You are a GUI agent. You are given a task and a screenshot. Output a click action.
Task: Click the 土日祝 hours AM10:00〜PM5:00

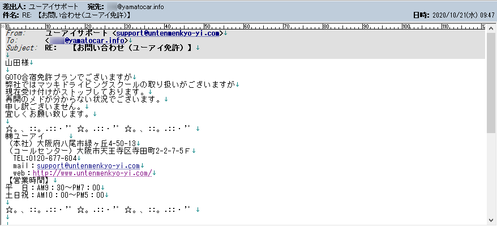(71, 195)
